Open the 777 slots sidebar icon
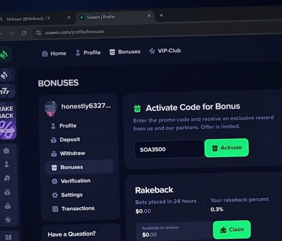Image resolution: width=282 pixels, height=241 pixels. coord(5,91)
